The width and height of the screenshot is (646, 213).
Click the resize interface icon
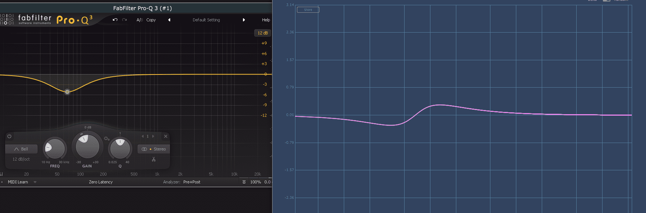coord(244,182)
